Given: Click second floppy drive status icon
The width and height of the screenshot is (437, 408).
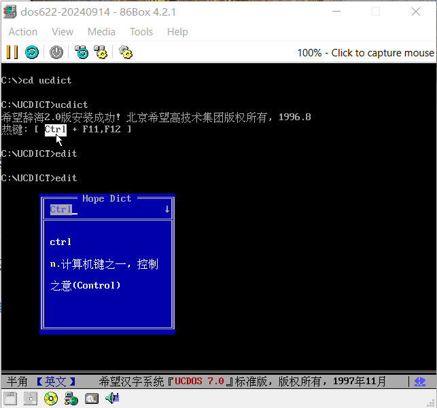Looking at the screenshot, I should click(x=31, y=398).
